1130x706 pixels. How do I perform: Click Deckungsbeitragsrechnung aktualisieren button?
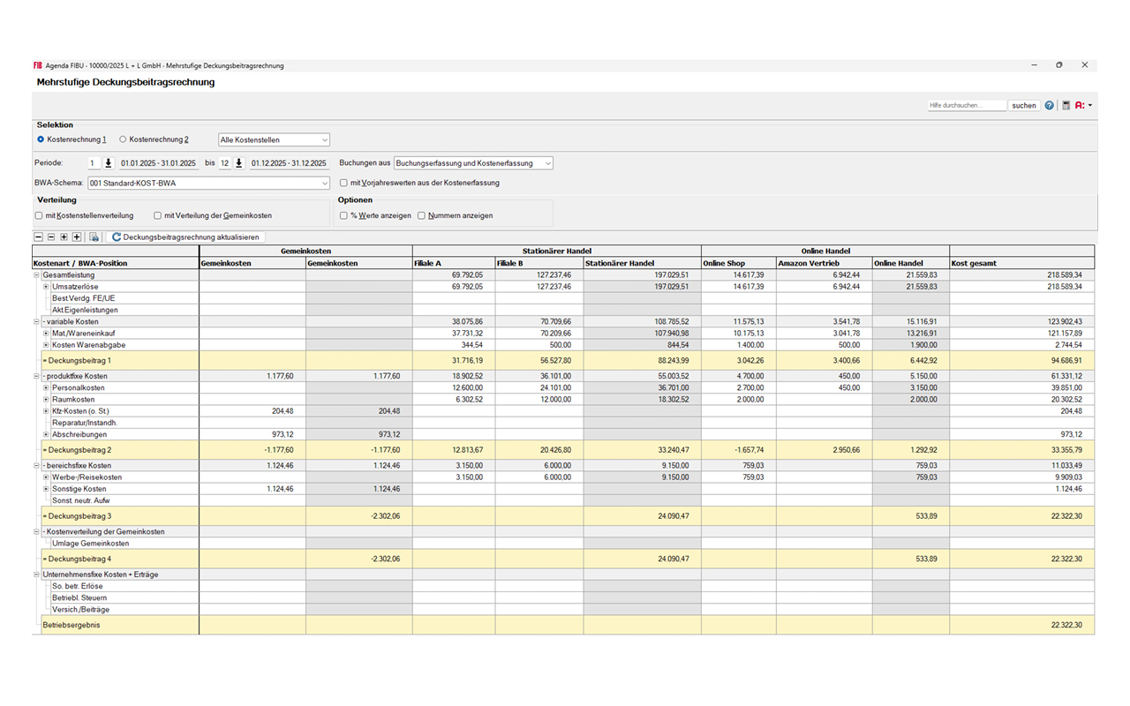tap(185, 237)
